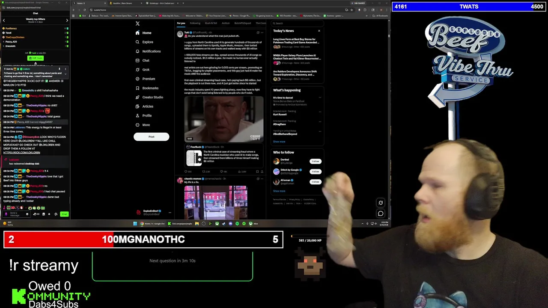Open Bookmarks in the X sidebar

click(147, 88)
